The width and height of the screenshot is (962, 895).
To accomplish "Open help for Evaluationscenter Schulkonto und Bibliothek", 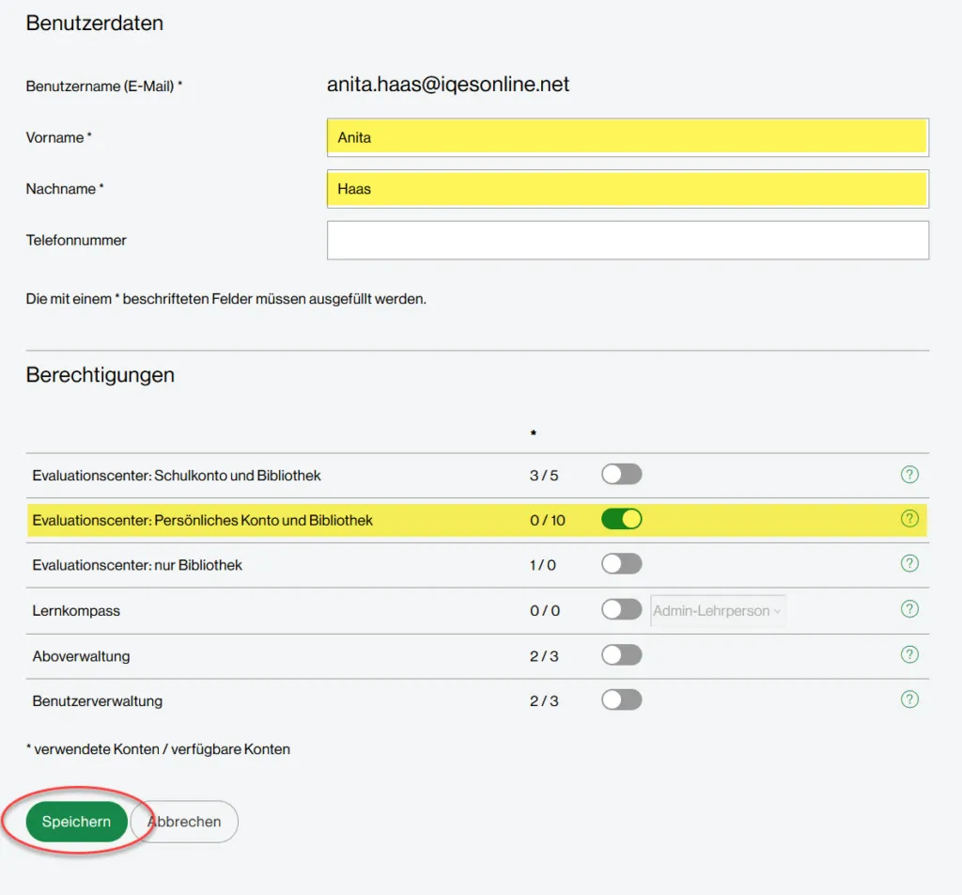I will [909, 474].
